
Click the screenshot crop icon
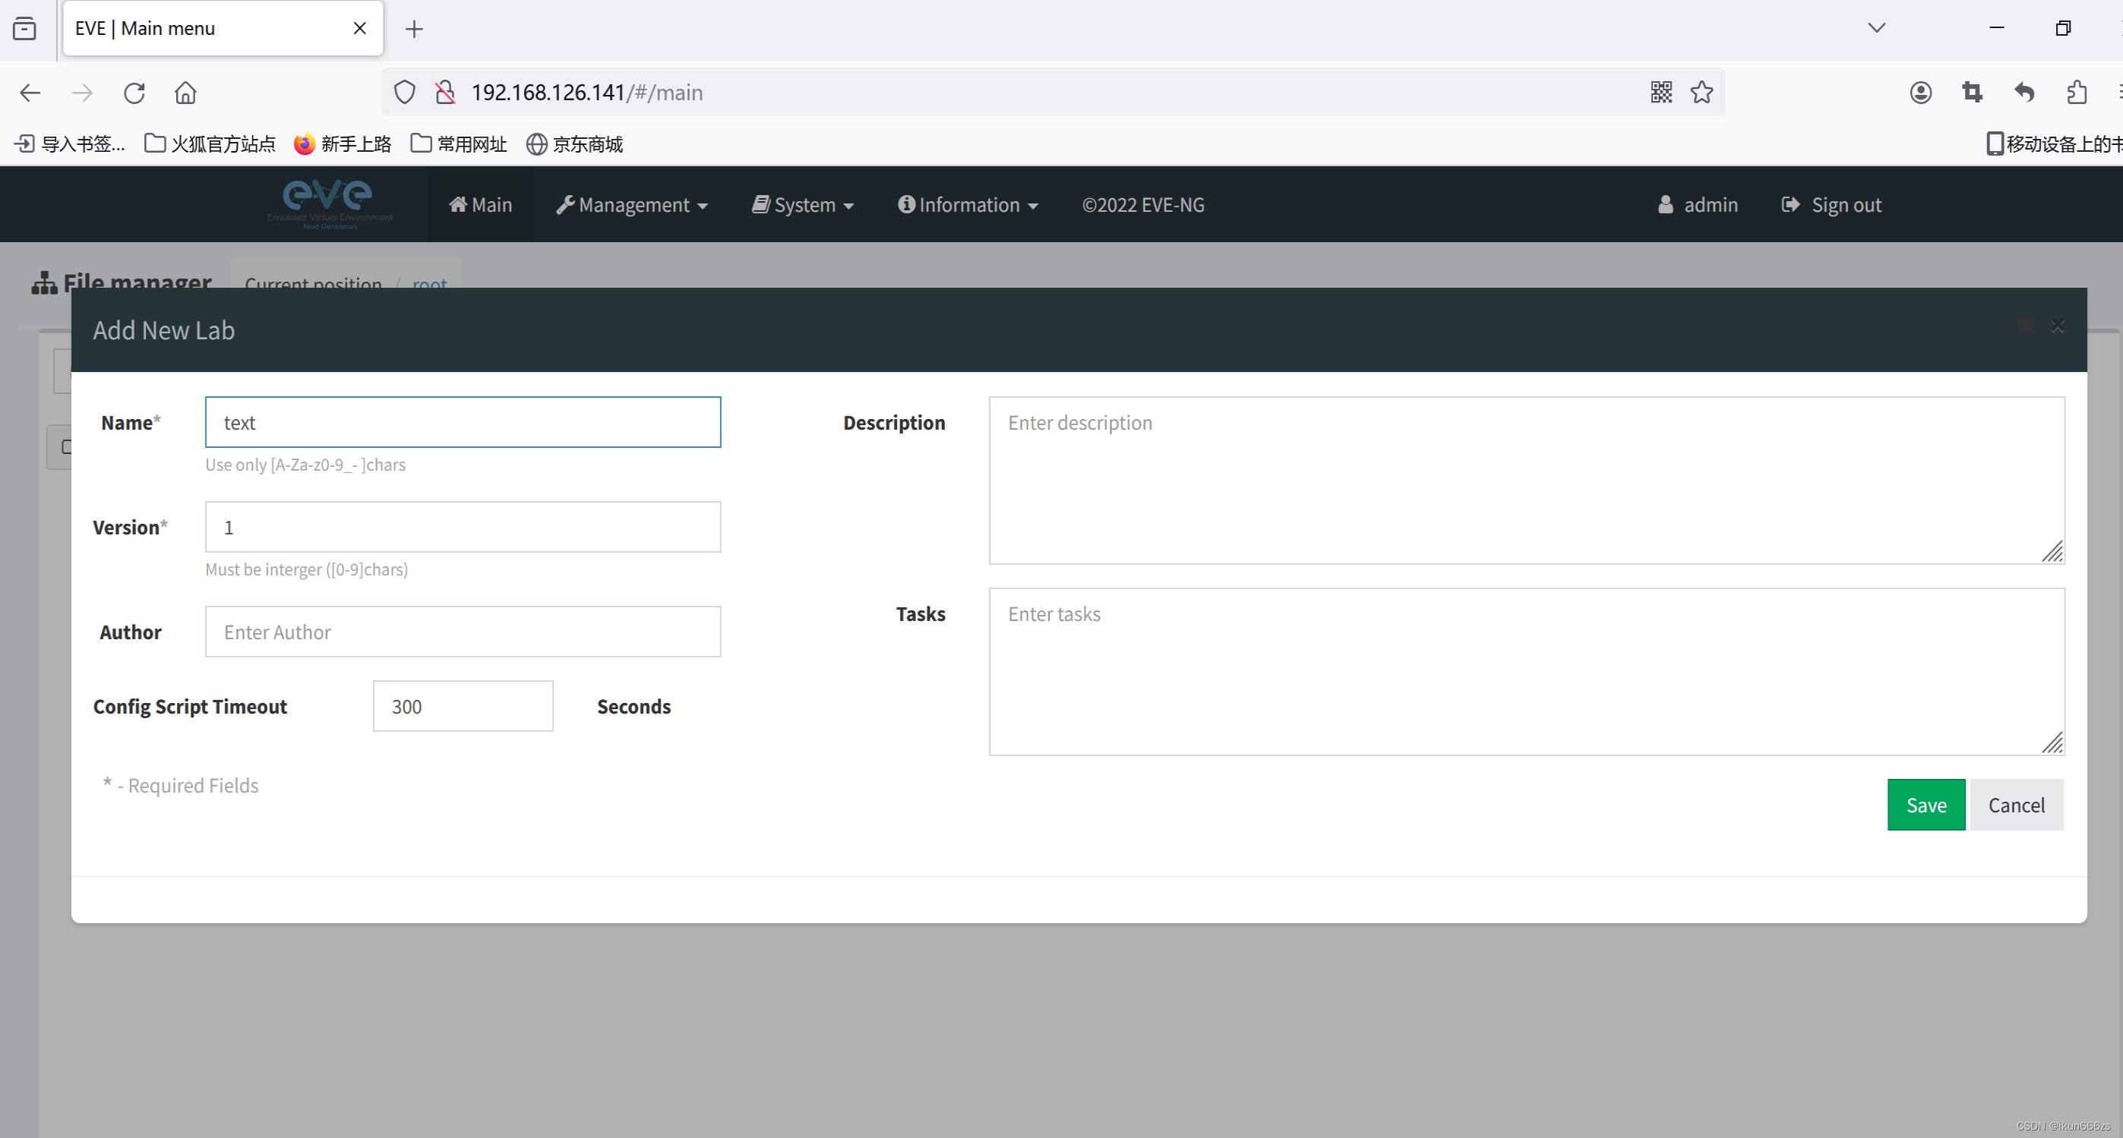click(x=1972, y=92)
